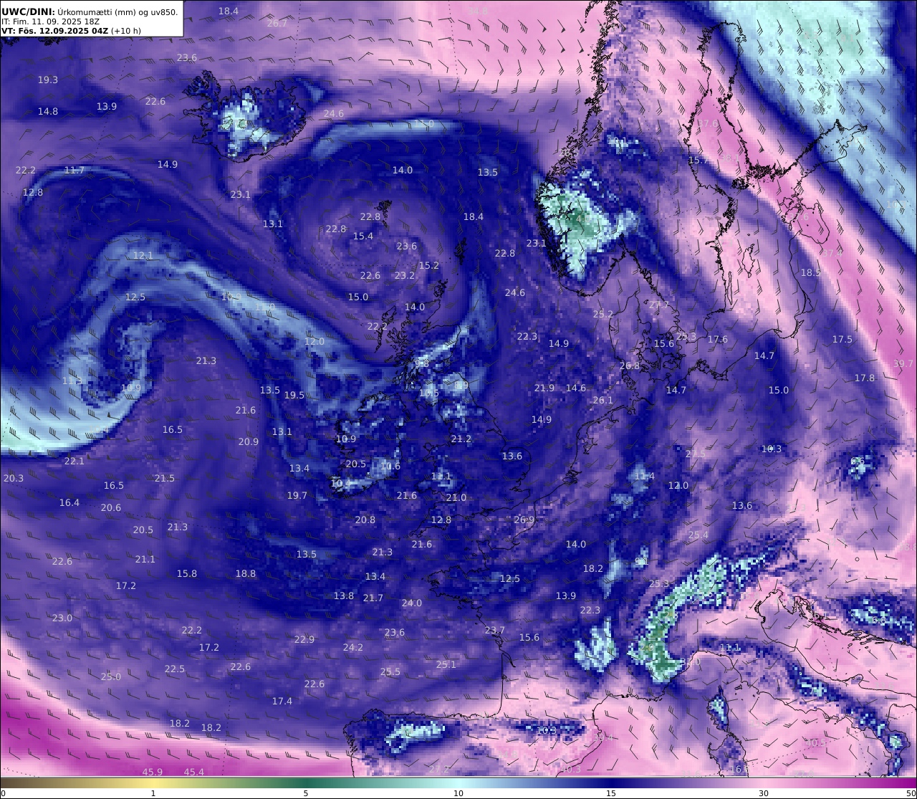Click the colorbar tick label 5
The image size is (917, 799).
306,793
